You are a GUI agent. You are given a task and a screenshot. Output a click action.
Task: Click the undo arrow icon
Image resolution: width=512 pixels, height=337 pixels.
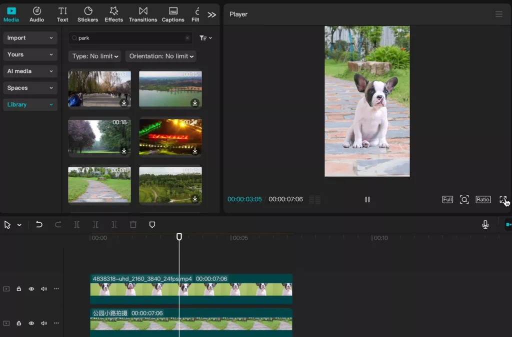39,224
